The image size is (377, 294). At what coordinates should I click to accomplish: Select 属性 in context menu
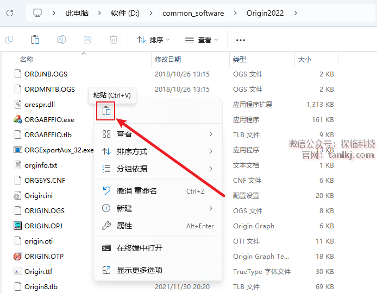point(158,226)
